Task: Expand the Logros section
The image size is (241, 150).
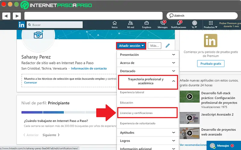Action: (148, 141)
